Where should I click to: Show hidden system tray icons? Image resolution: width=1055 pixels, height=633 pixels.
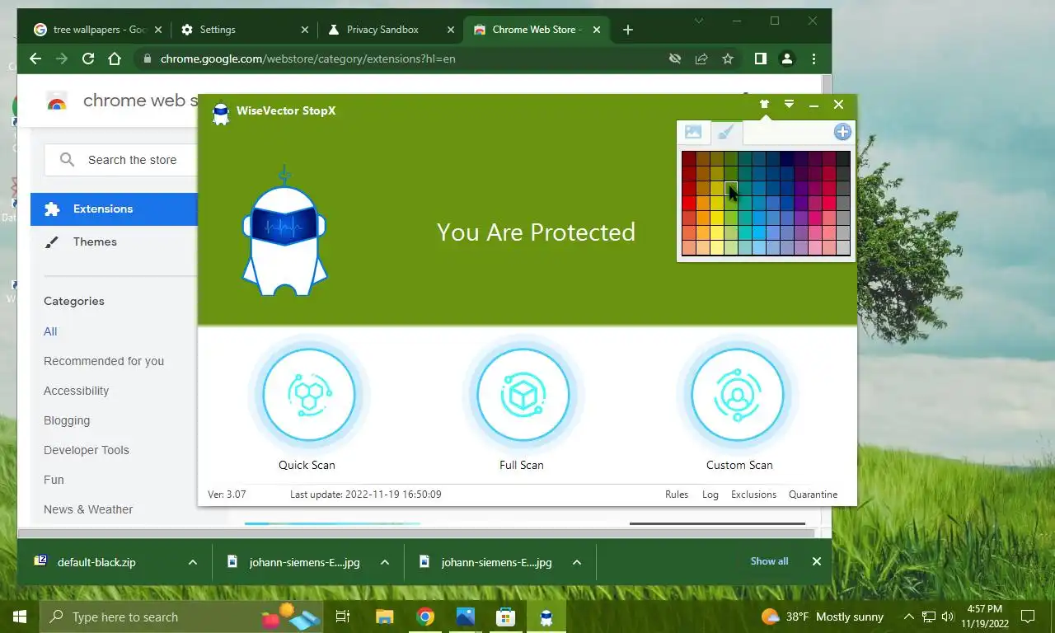click(x=908, y=617)
